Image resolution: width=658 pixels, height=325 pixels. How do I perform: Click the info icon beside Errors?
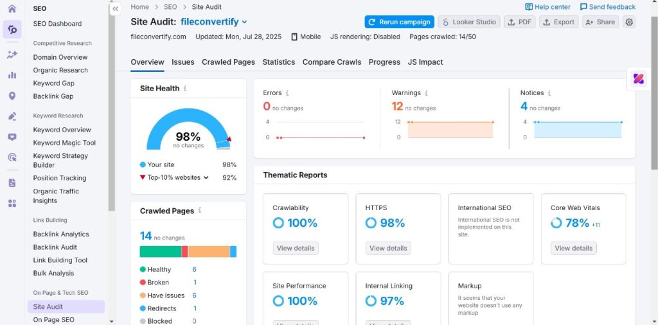[287, 93]
